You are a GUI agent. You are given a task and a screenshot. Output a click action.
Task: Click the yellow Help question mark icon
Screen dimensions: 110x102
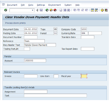102,10
